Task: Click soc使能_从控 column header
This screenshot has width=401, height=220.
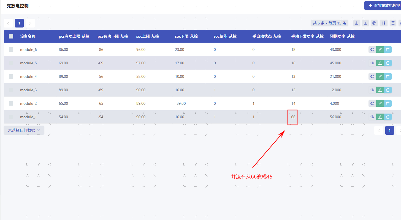Action: [x=225, y=36]
